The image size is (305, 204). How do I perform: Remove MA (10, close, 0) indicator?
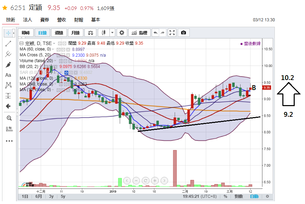[x=68, y=90]
